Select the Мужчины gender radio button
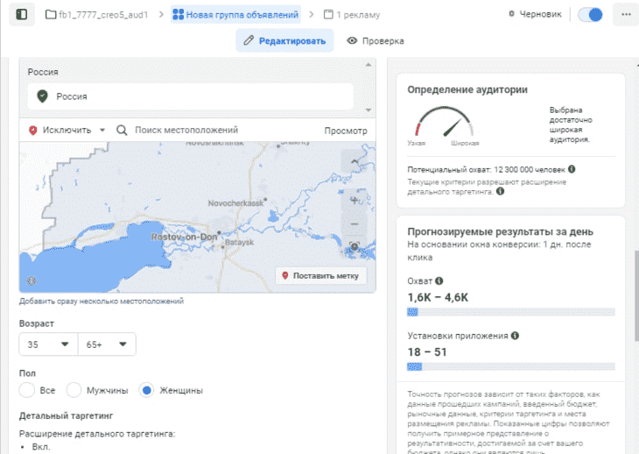This screenshot has width=639, height=454. pos(74,390)
